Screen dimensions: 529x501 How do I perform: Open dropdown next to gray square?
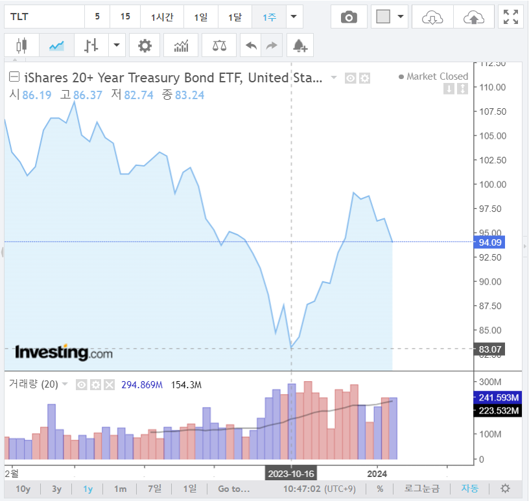point(401,17)
